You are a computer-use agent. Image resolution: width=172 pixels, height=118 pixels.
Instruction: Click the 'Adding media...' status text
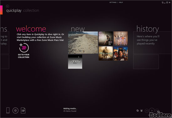point(70,109)
